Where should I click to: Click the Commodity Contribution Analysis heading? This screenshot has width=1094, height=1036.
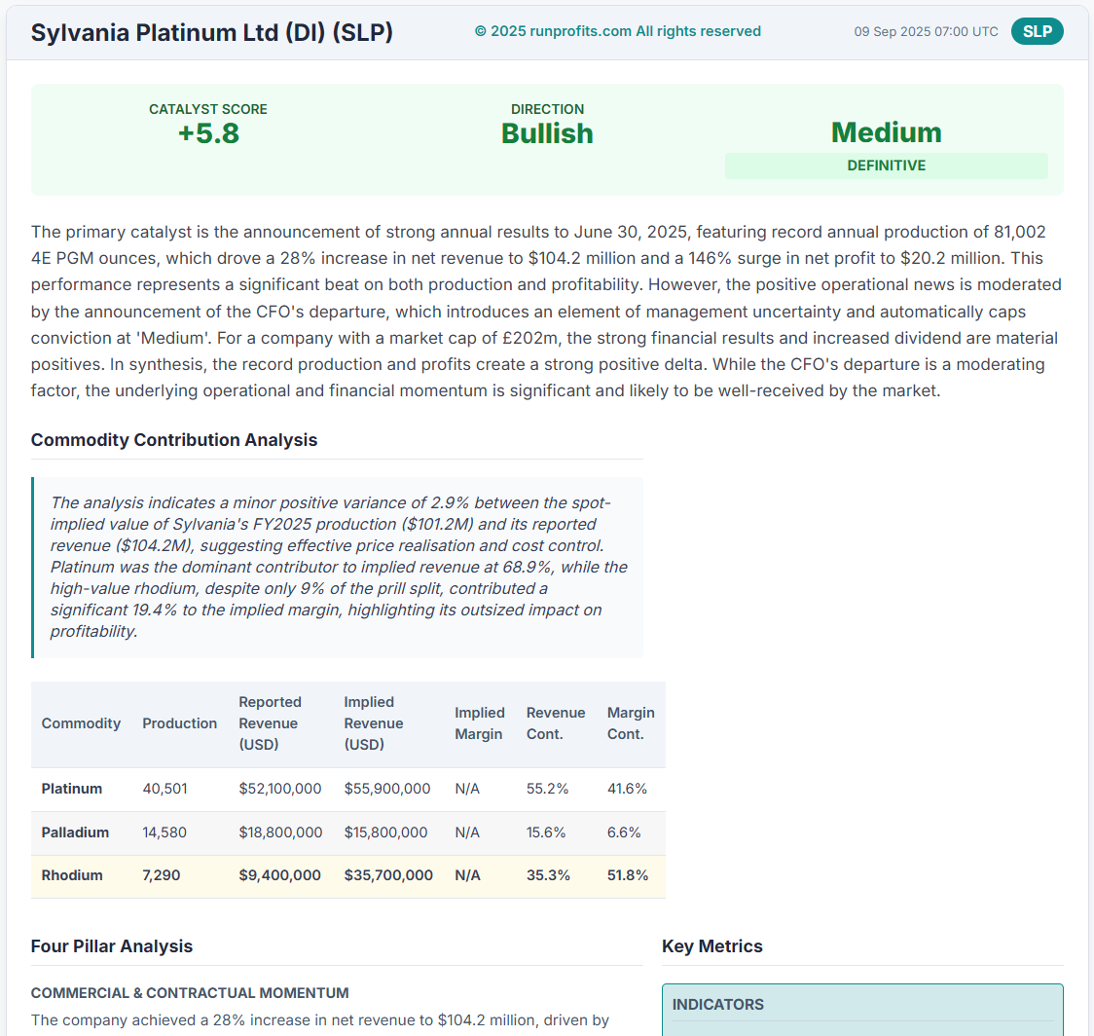[173, 440]
